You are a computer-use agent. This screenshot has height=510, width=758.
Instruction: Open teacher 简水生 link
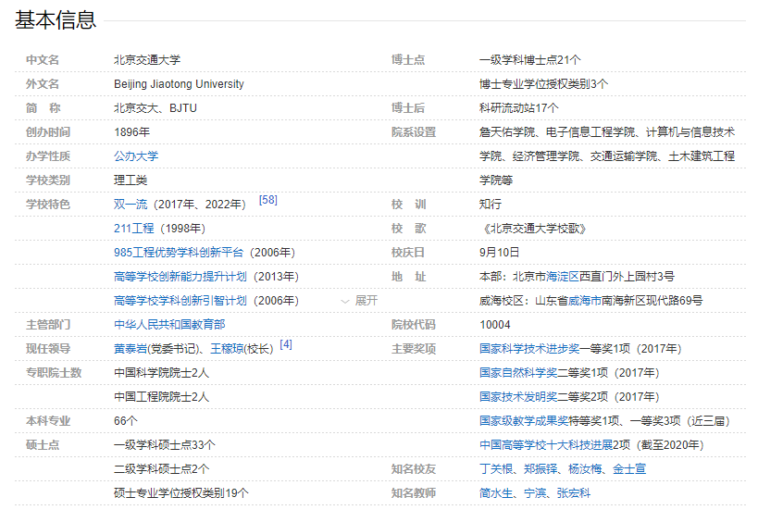[496, 493]
